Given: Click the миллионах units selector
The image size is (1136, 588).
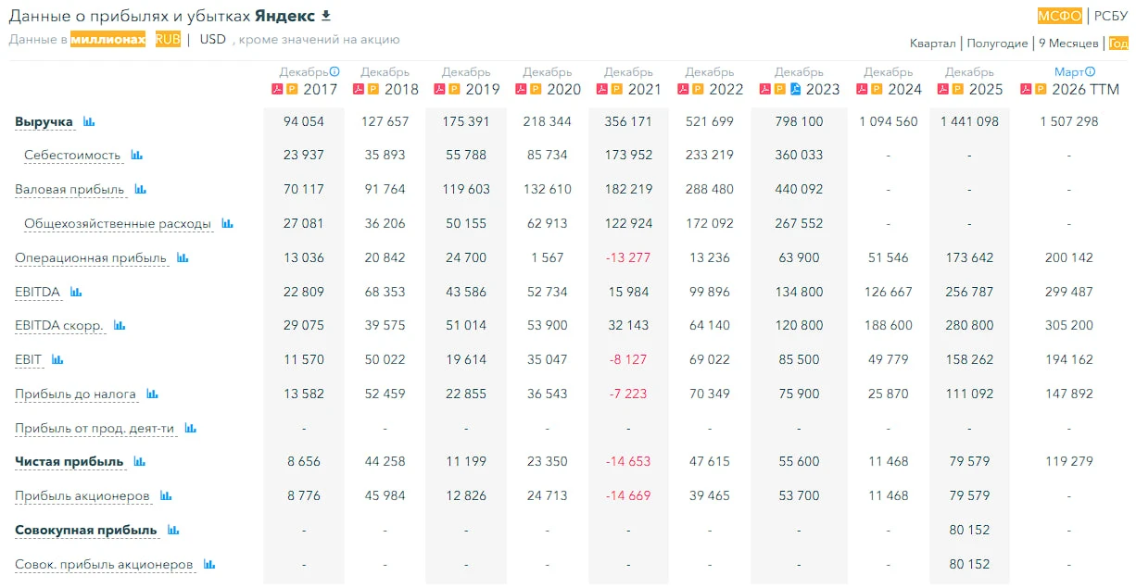Looking at the screenshot, I should 108,39.
